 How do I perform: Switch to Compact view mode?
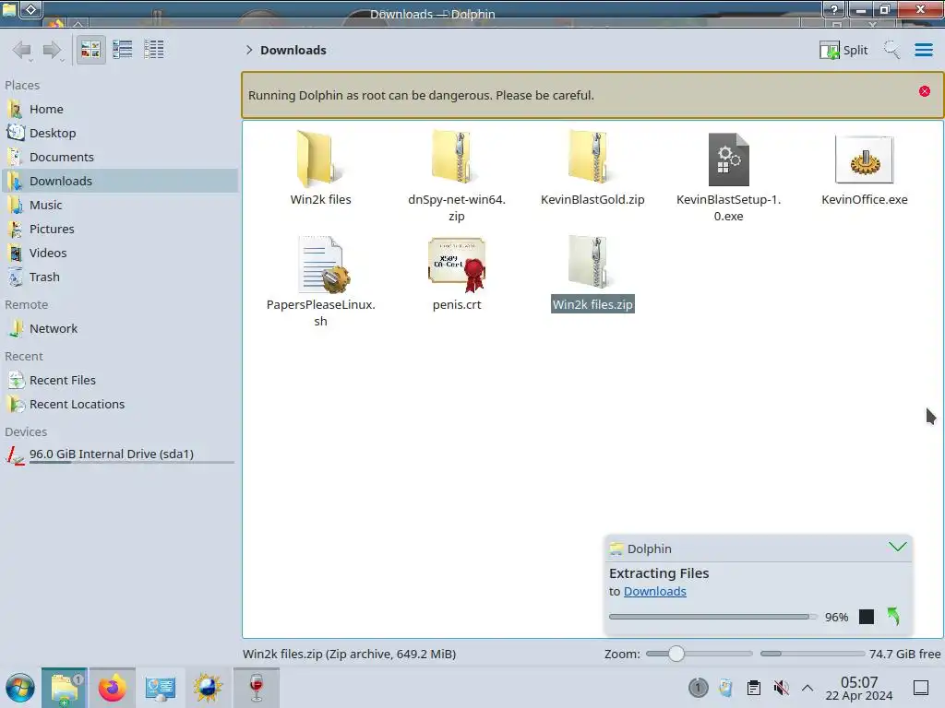click(x=123, y=50)
